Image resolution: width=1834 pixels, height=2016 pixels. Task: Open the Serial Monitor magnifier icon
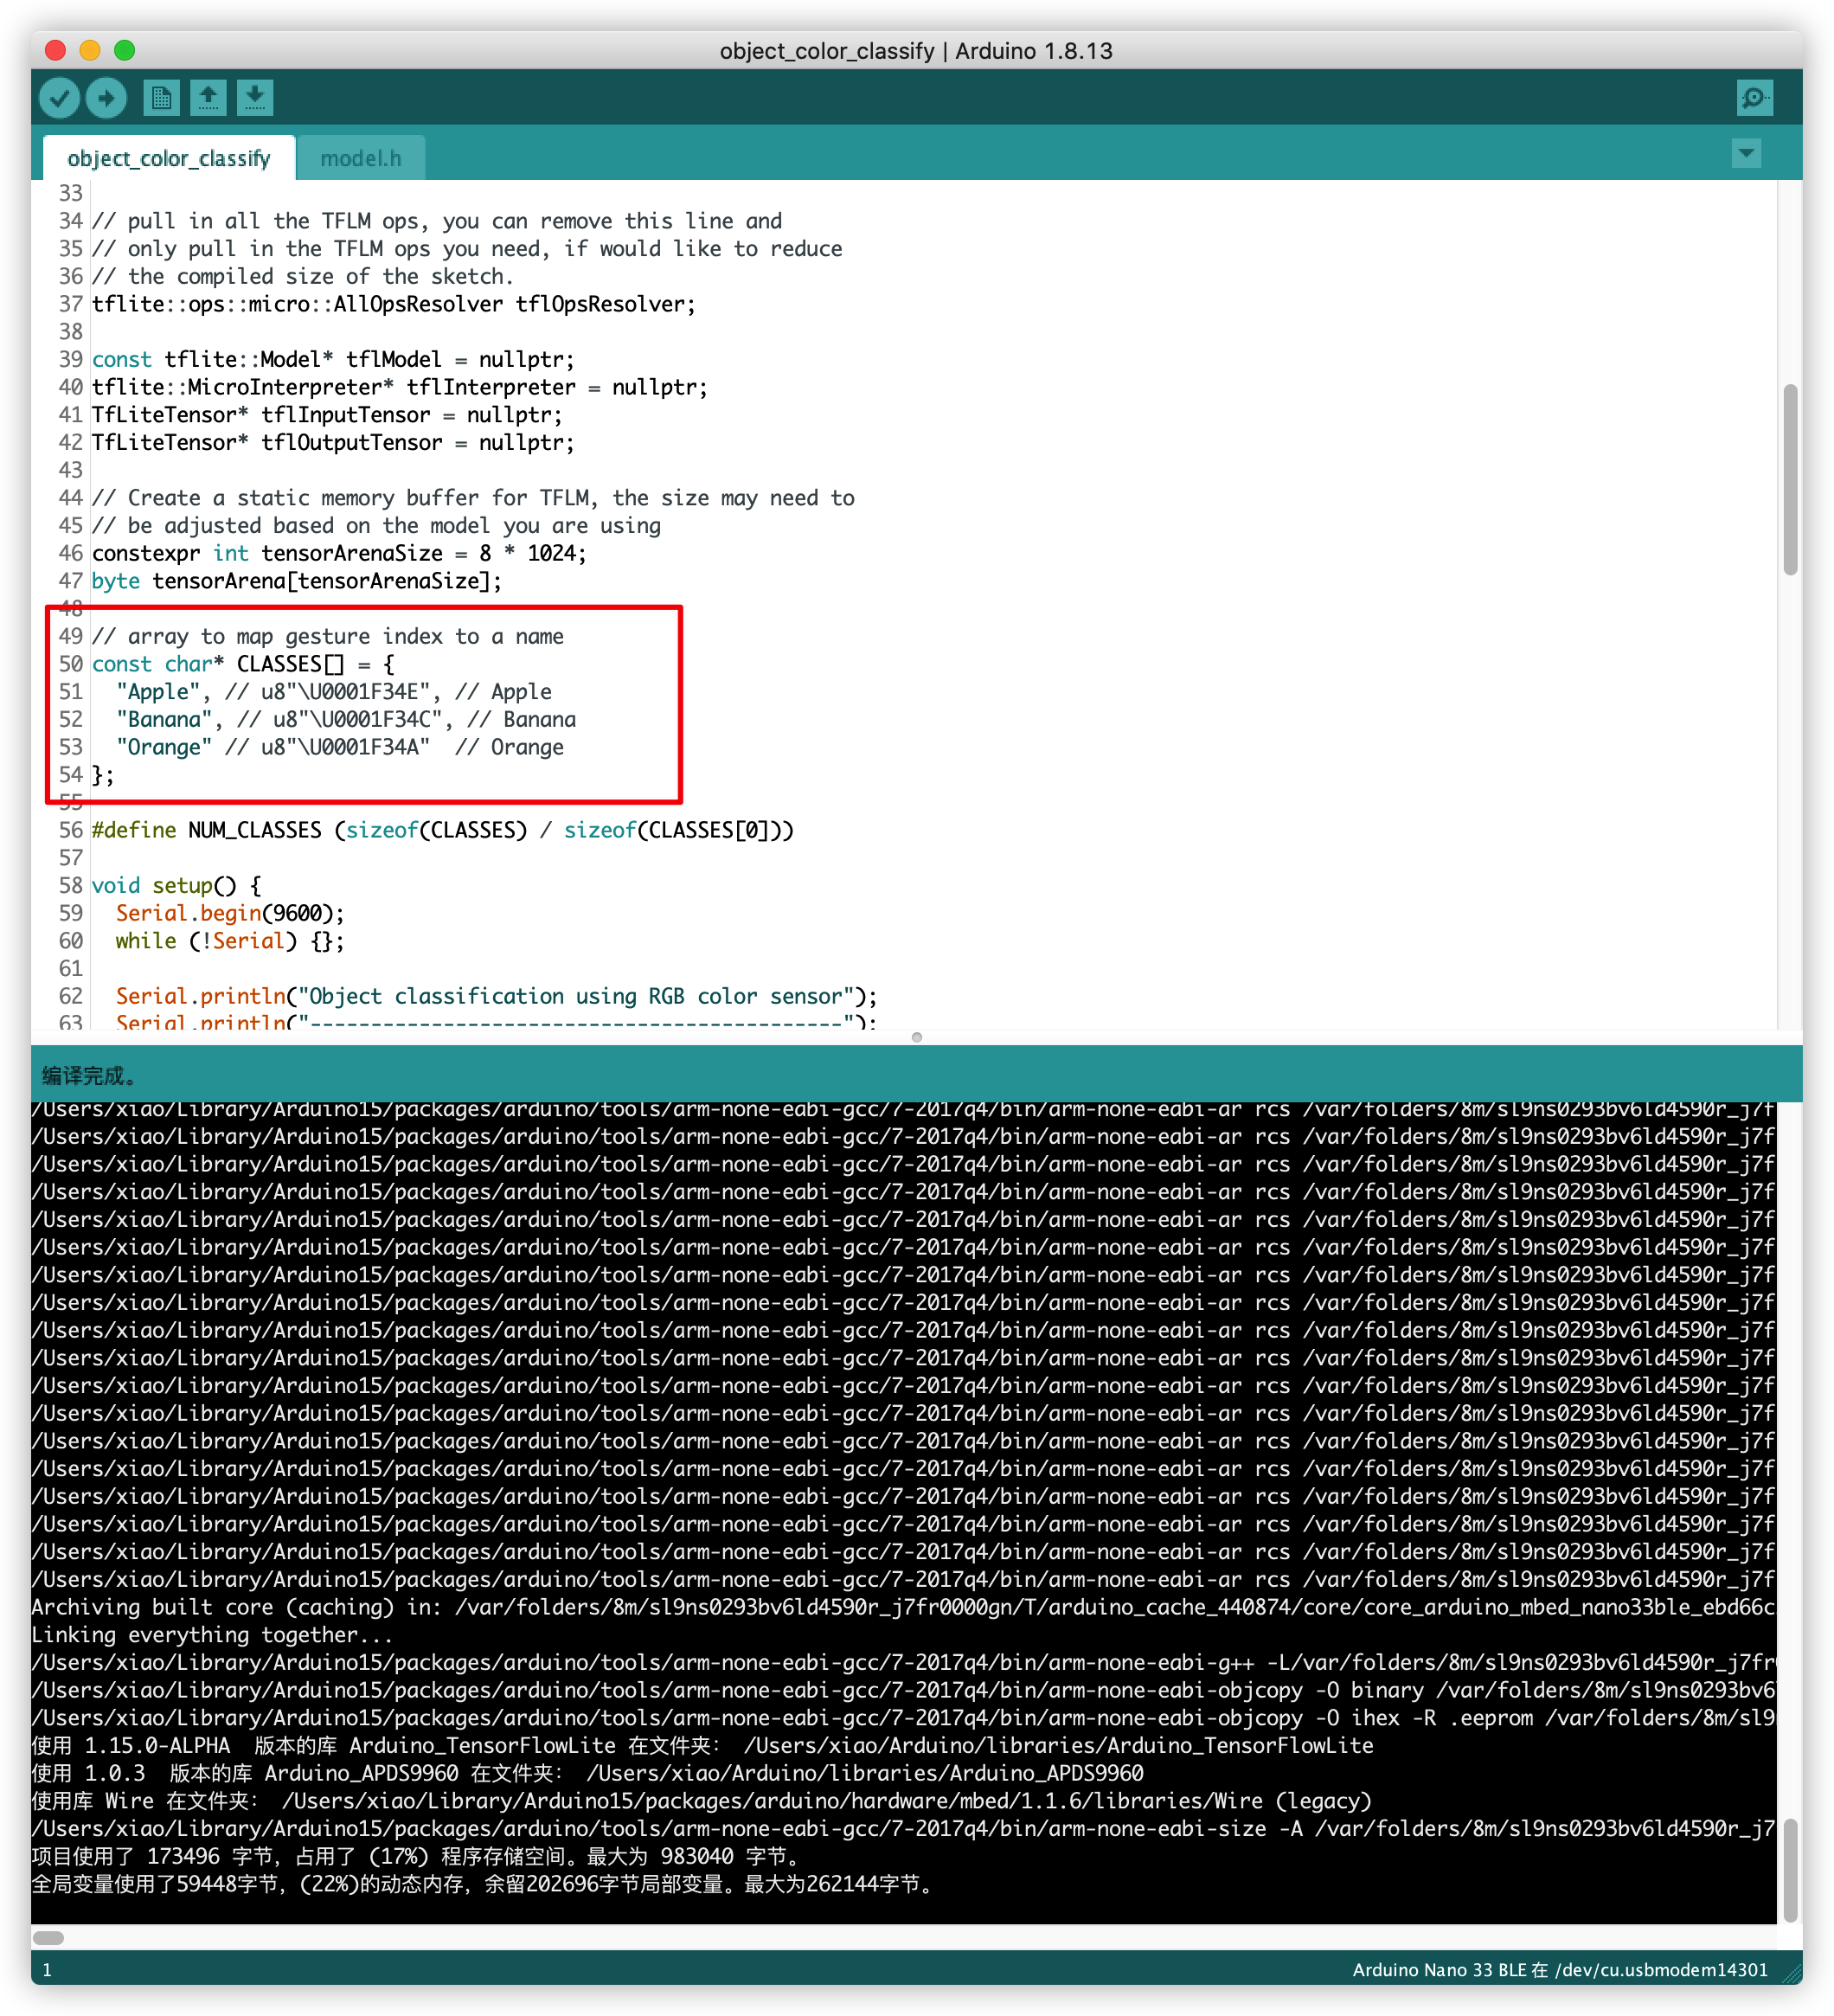(1754, 98)
